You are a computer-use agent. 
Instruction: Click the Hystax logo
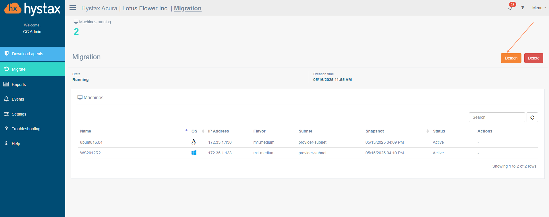pos(32,9)
